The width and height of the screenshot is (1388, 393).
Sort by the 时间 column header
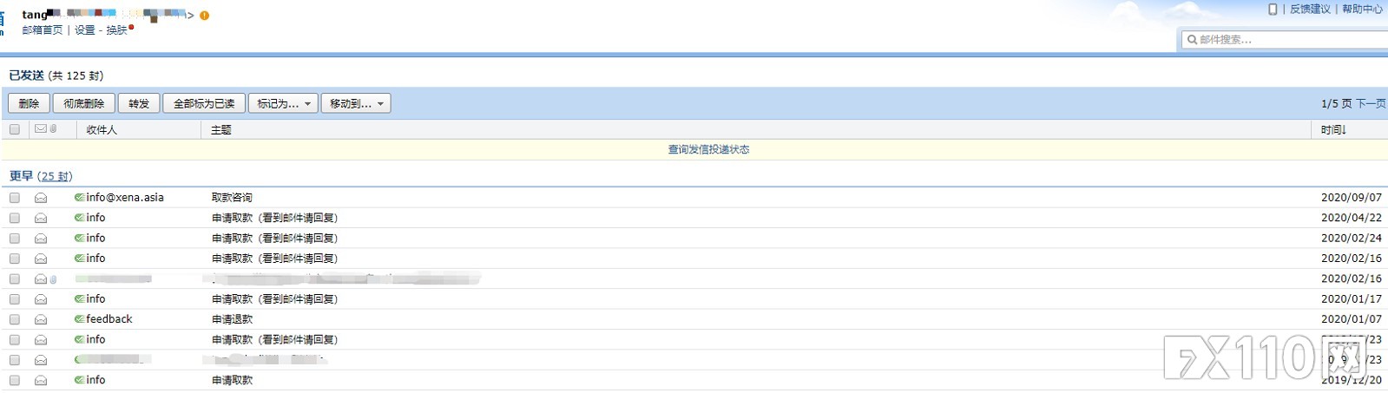(1333, 130)
